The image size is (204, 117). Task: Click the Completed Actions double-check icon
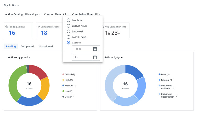pos(39,27)
